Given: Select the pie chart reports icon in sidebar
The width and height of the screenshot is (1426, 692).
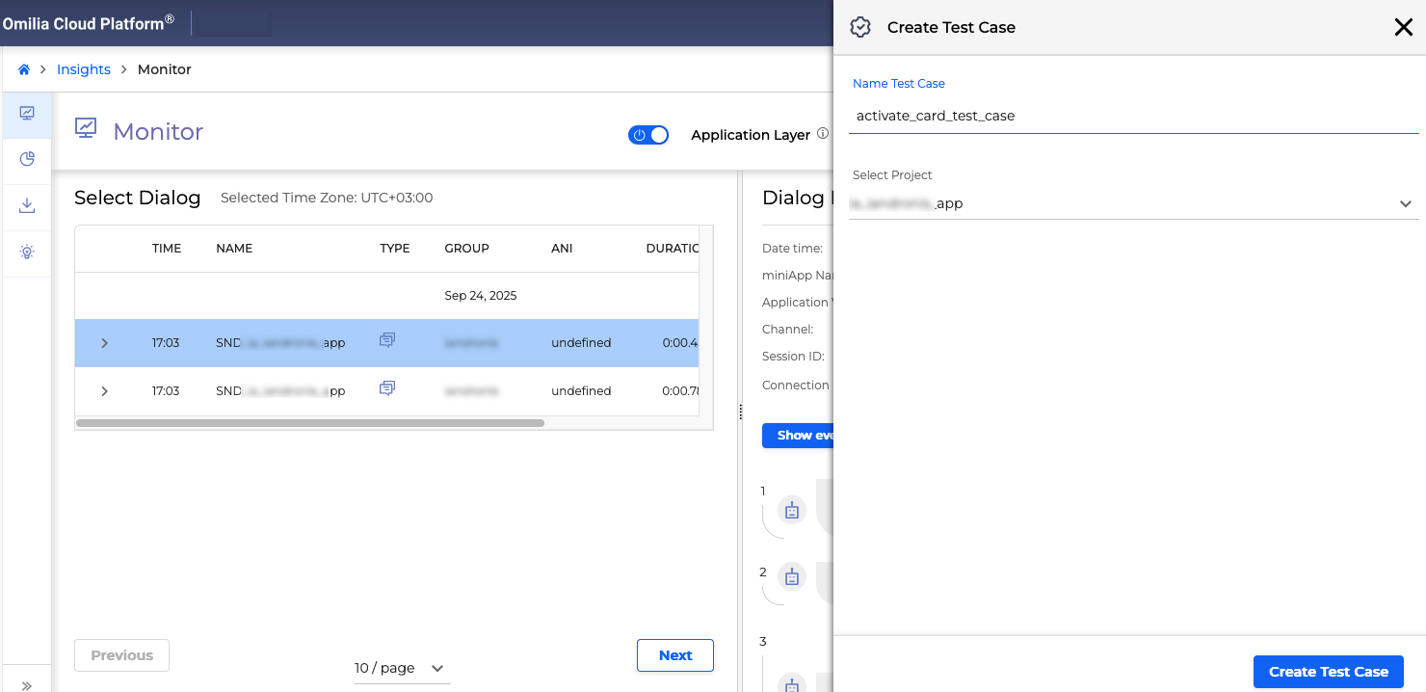Looking at the screenshot, I should (26, 159).
